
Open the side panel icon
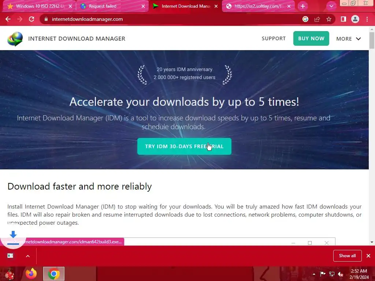tap(344, 19)
